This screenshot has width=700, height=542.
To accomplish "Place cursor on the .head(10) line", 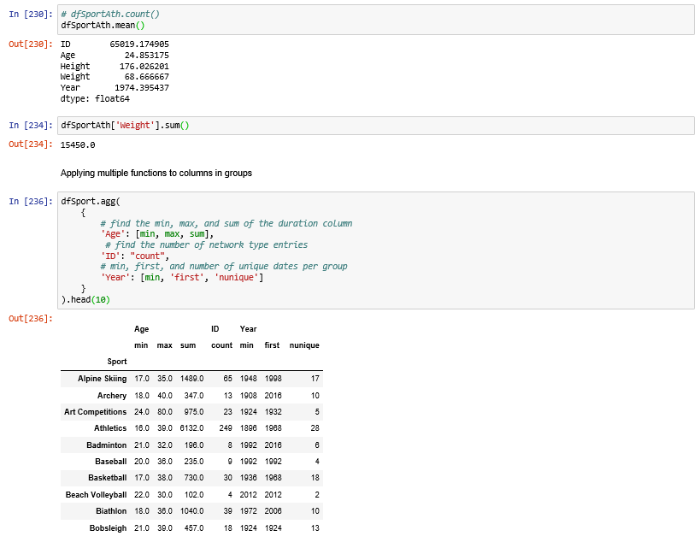I will tap(85, 300).
